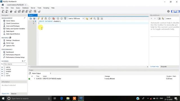Expand the sys schema

coord(2,74)
